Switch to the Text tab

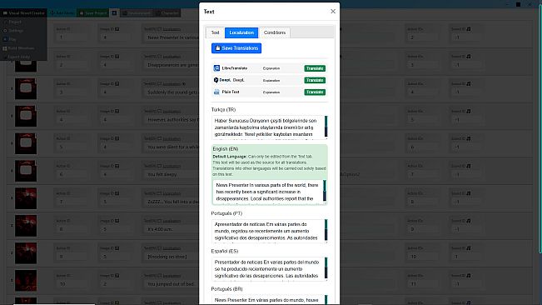215,32
